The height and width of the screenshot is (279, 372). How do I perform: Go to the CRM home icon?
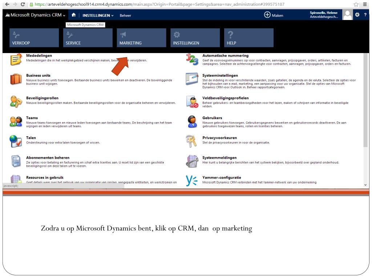73,15
